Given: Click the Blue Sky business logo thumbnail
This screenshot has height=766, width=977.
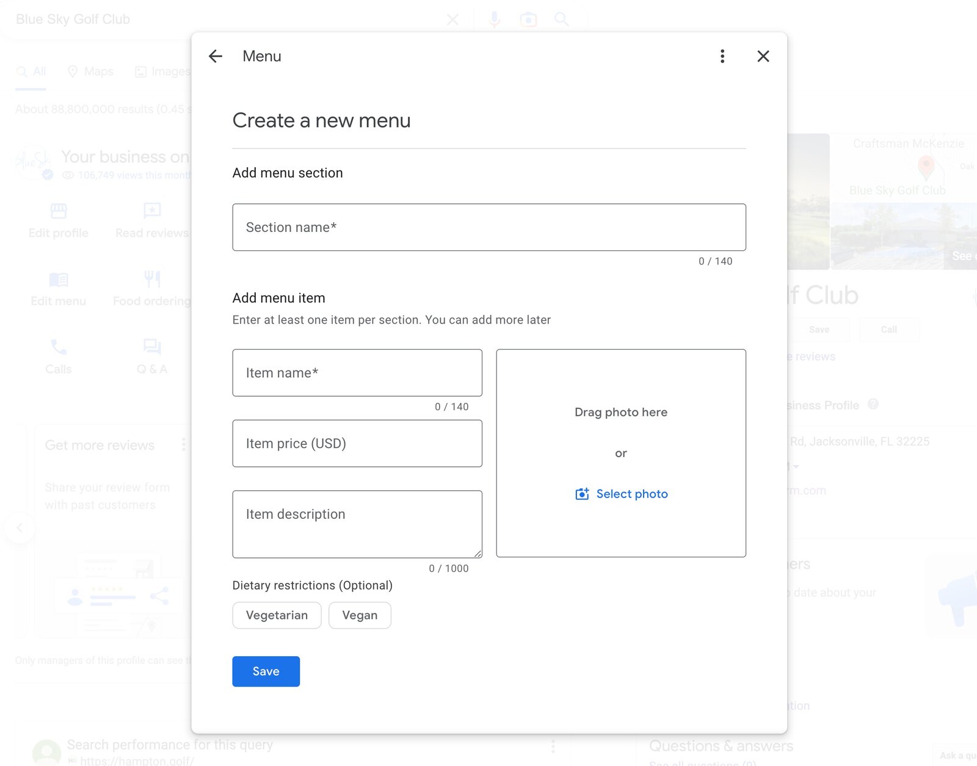Looking at the screenshot, I should pyautogui.click(x=34, y=162).
